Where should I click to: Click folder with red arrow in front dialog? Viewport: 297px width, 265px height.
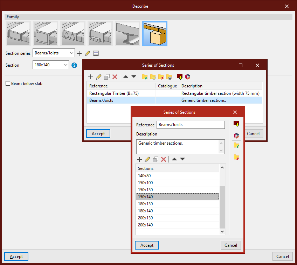236,157
